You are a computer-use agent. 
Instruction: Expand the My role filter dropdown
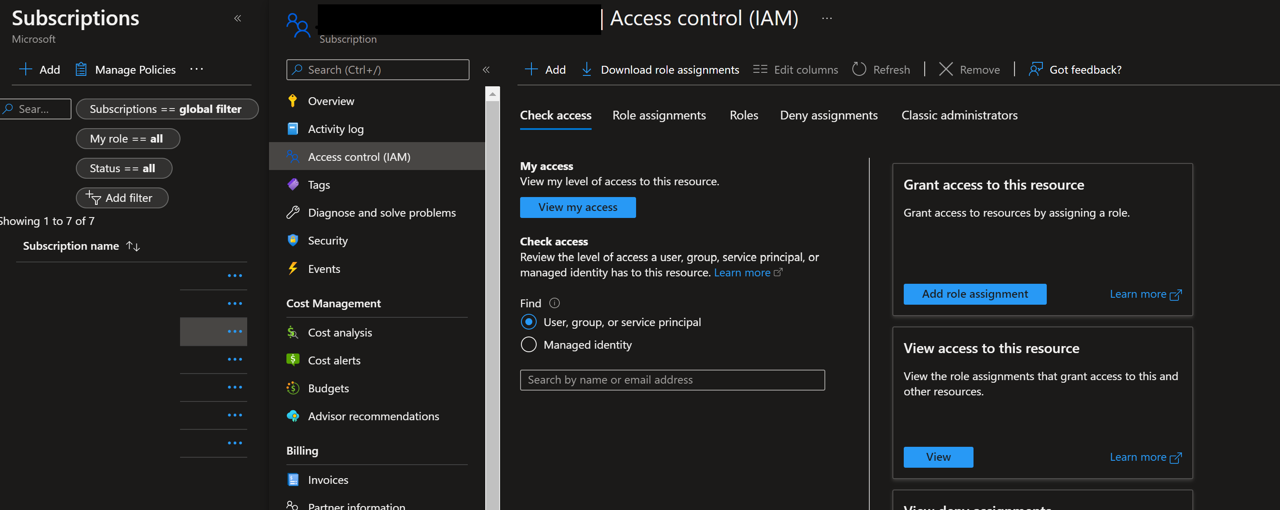tap(126, 138)
